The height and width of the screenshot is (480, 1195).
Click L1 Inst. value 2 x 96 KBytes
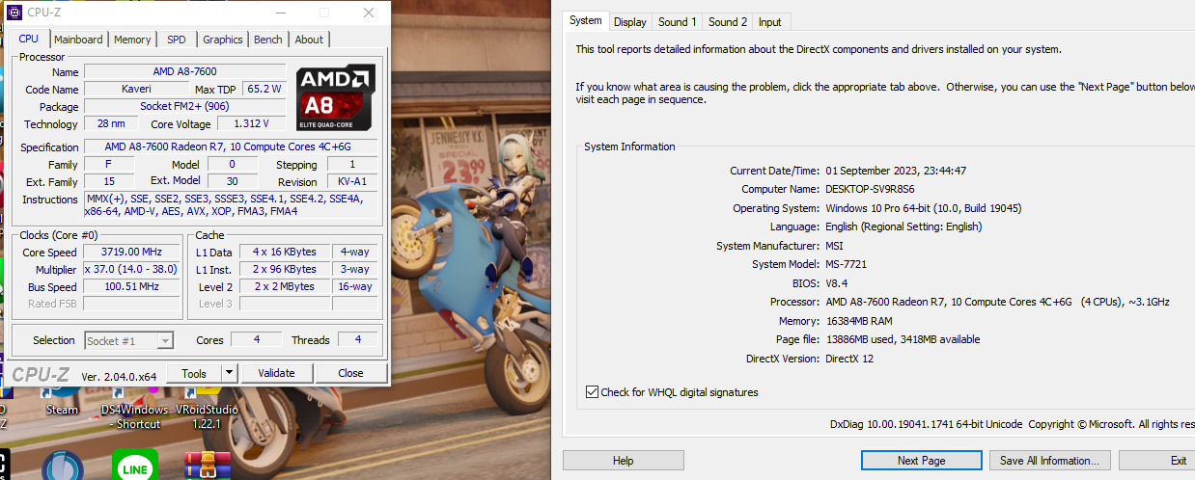click(284, 270)
